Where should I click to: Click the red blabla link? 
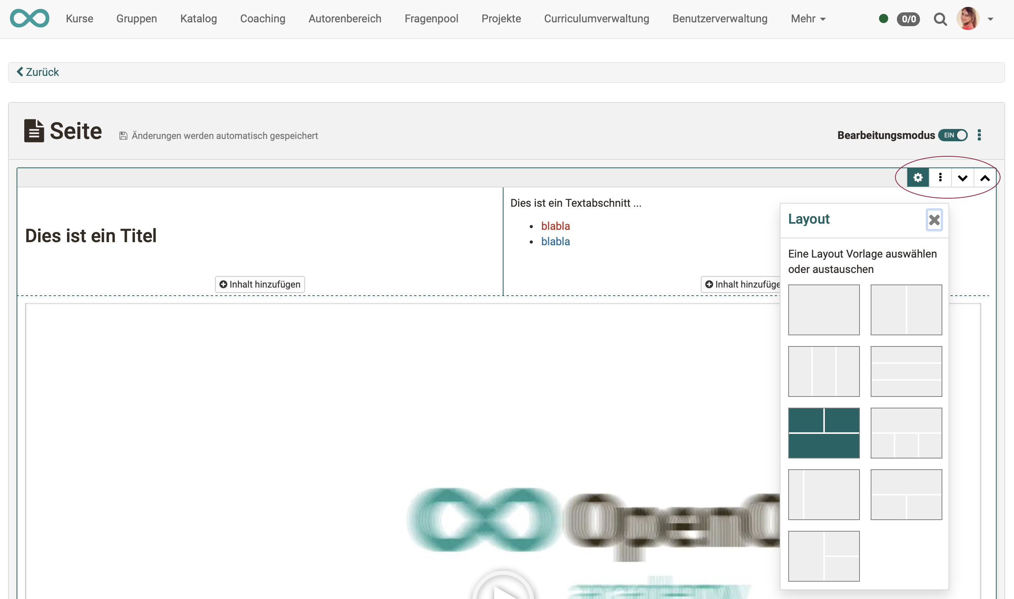pos(556,226)
